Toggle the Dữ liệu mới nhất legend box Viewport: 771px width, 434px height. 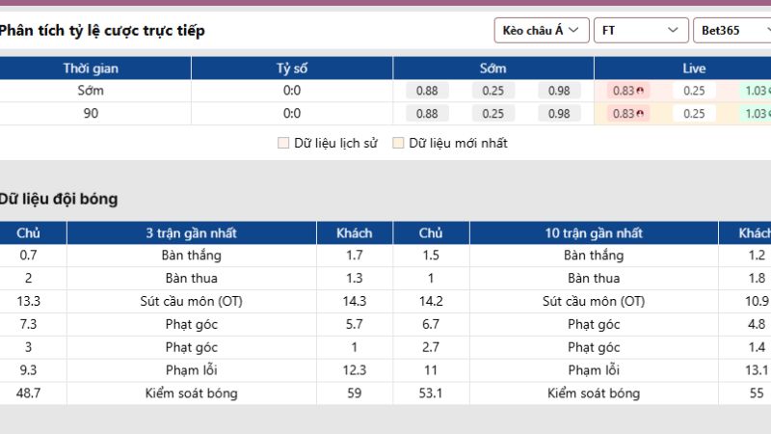point(398,144)
